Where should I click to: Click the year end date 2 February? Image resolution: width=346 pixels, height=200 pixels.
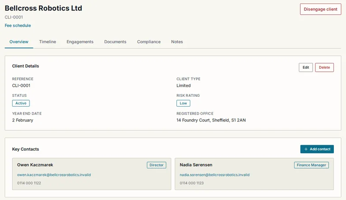pyautogui.click(x=22, y=120)
